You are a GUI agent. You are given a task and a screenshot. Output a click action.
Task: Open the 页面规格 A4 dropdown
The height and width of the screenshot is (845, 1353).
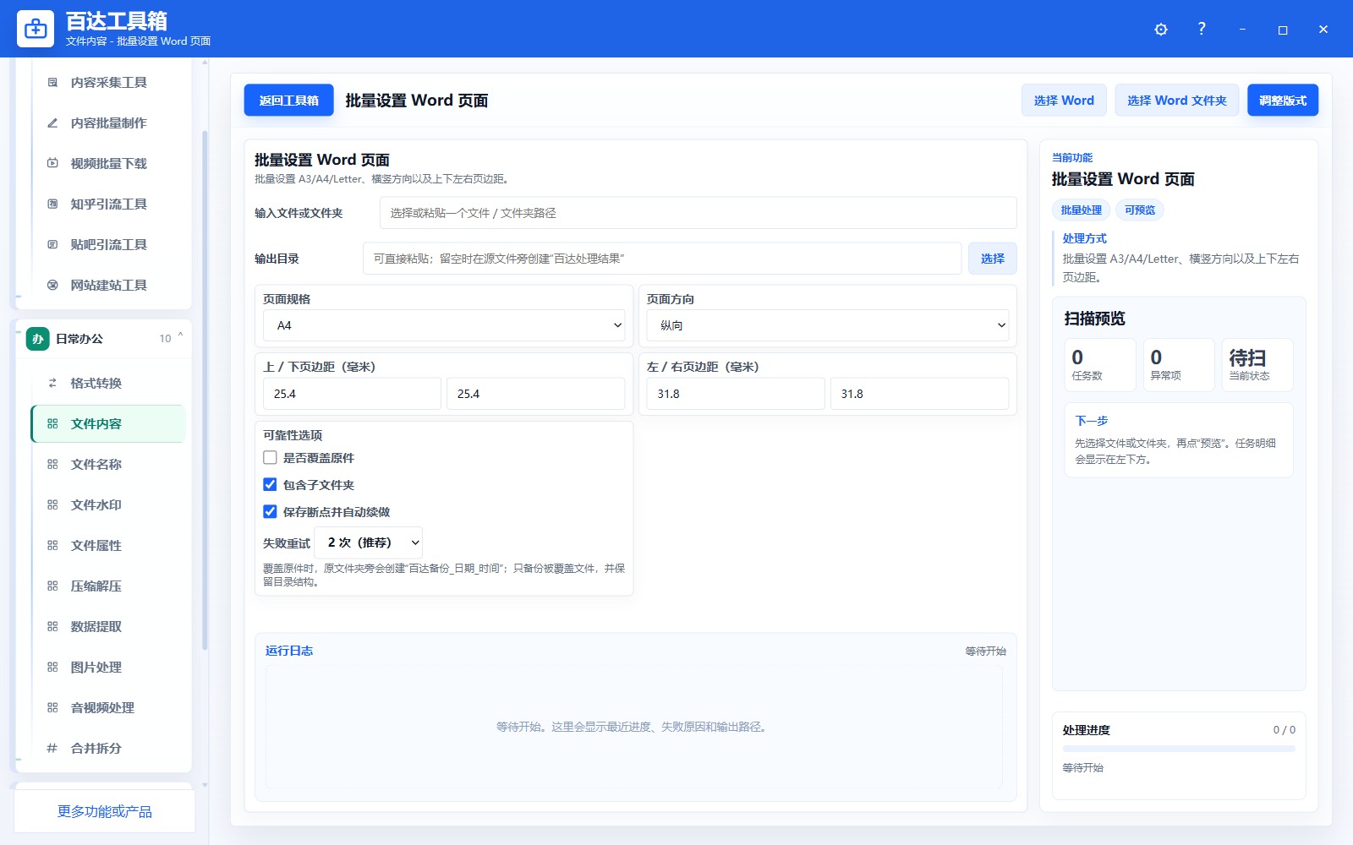click(444, 325)
